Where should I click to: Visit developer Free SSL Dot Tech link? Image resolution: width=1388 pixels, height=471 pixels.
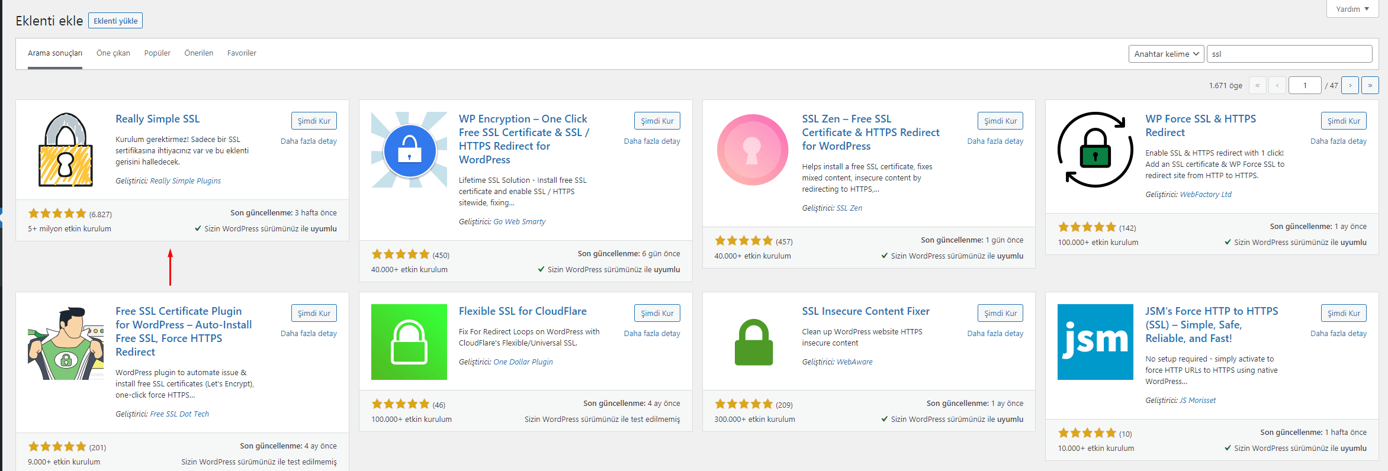click(179, 414)
